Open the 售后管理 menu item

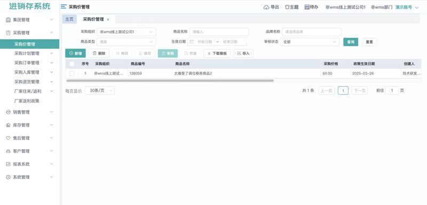click(30, 138)
